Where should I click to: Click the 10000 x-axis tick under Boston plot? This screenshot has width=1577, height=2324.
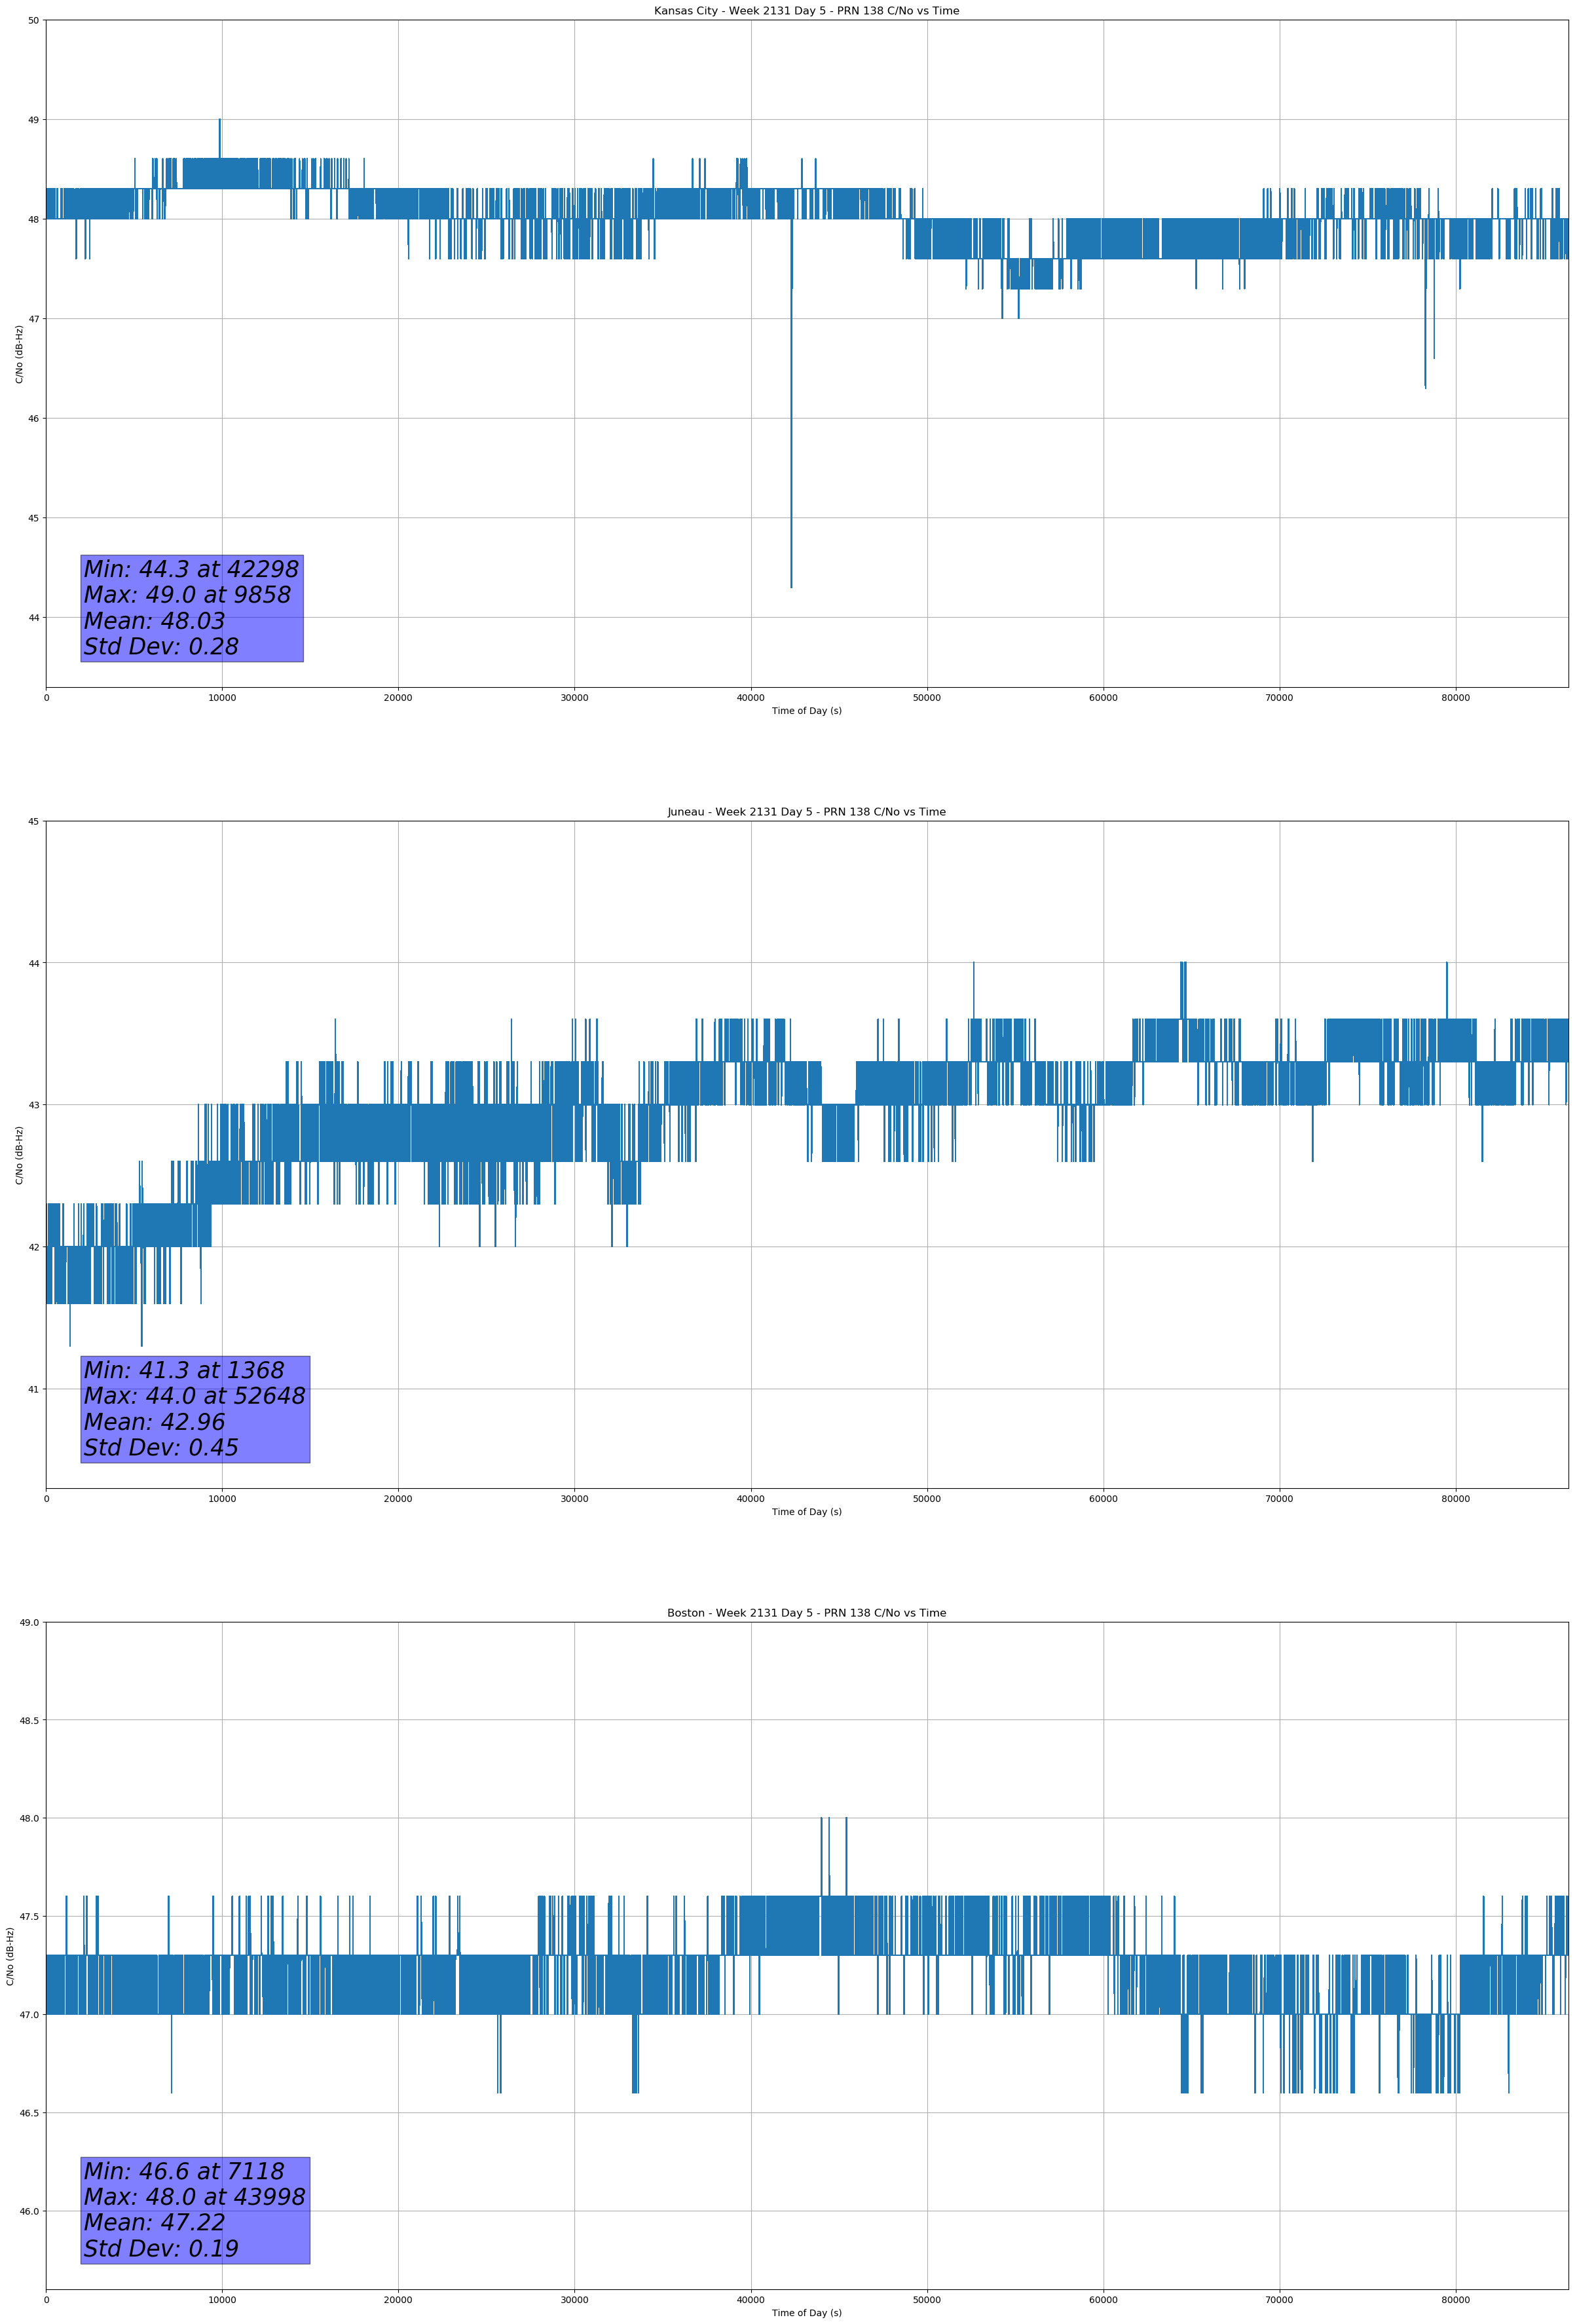coord(222,2300)
